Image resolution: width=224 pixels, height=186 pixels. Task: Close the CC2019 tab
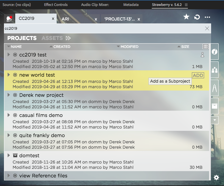53,19
